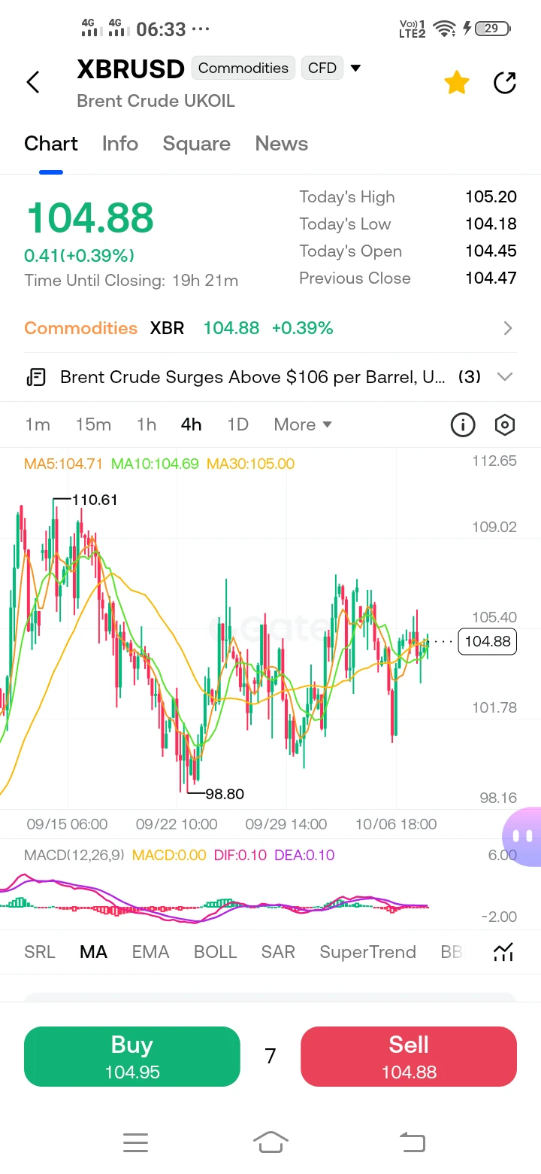Enable the SRL indicator
This screenshot has height=1174, width=541.
[x=40, y=952]
